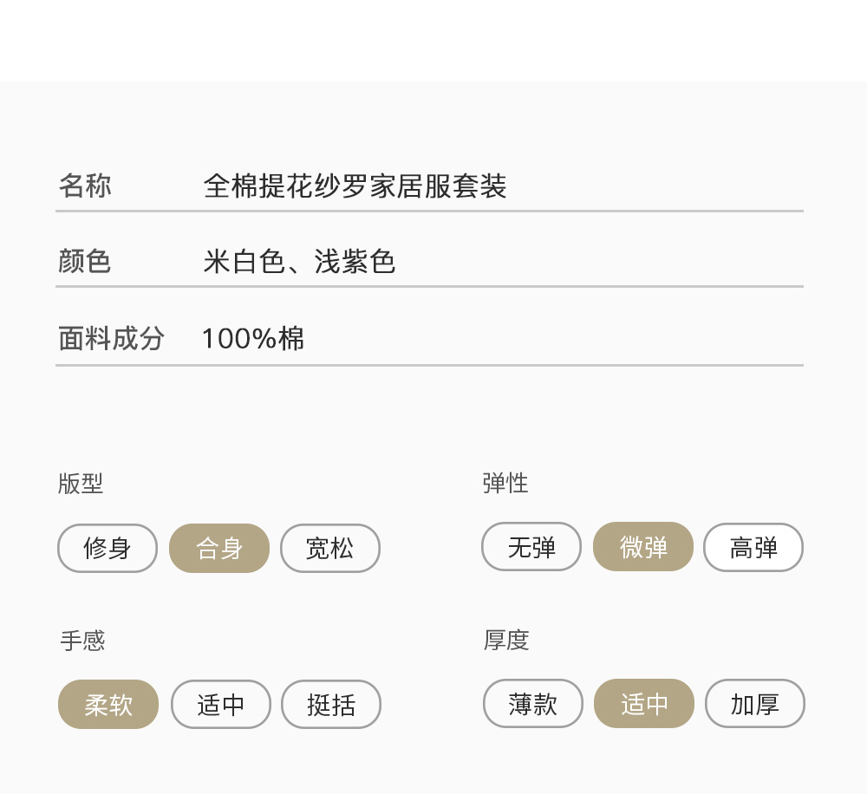Select the 薄款 thickness option
867x794 pixels.
(x=533, y=704)
